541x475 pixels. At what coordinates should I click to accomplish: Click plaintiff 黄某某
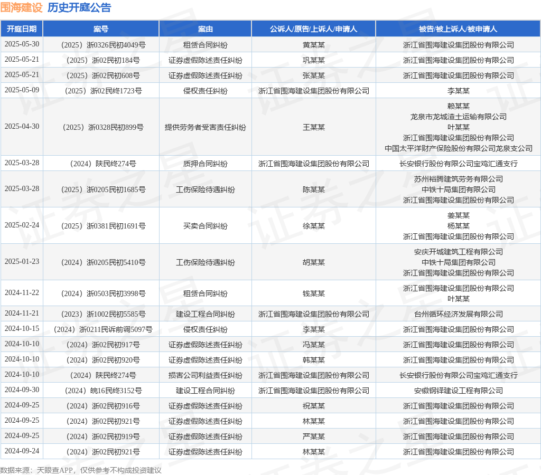pyautogui.click(x=314, y=45)
